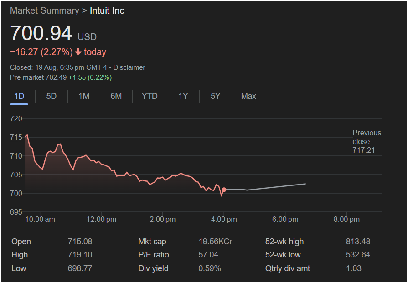Click the 2:00 pm axis label

pos(162,220)
